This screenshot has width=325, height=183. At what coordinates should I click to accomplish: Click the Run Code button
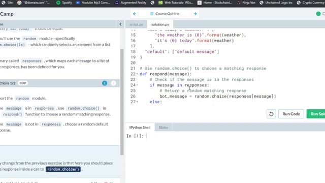291,114
